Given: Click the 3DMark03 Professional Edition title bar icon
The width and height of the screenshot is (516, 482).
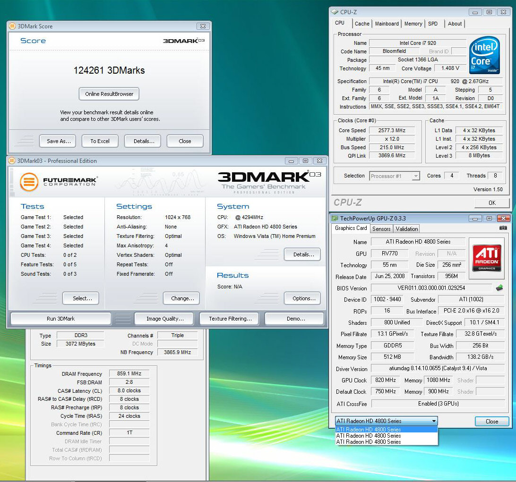Looking at the screenshot, I should (12, 161).
